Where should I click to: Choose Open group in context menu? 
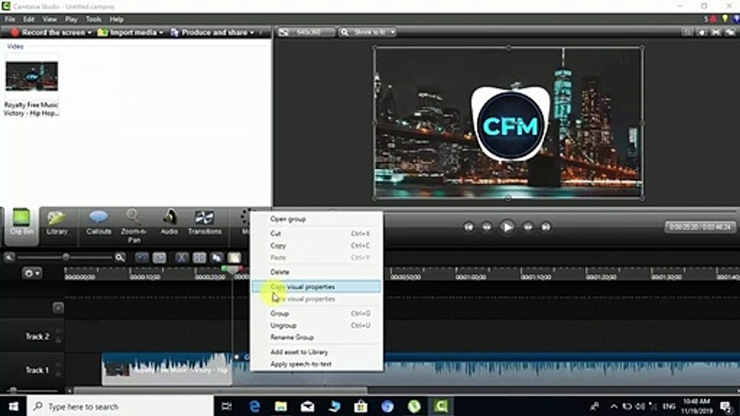click(316, 219)
